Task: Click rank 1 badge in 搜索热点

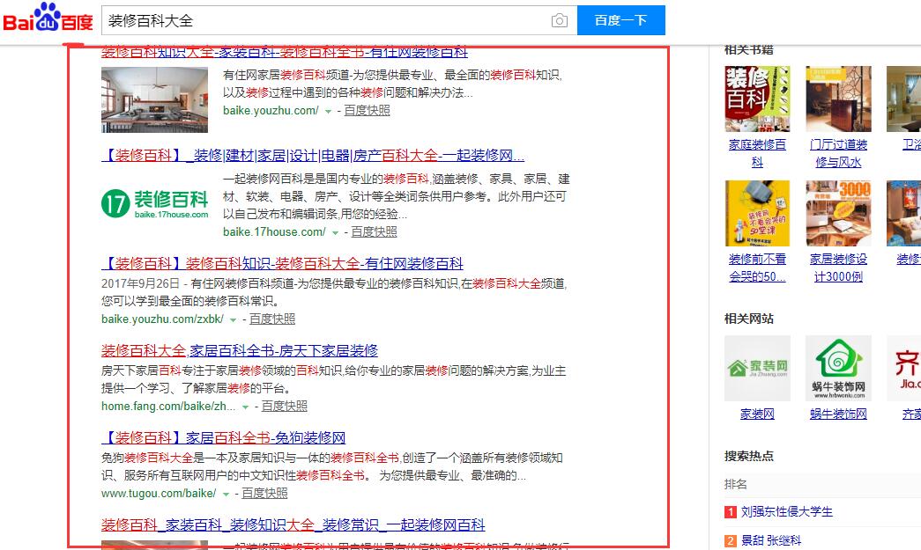Action: click(x=730, y=512)
